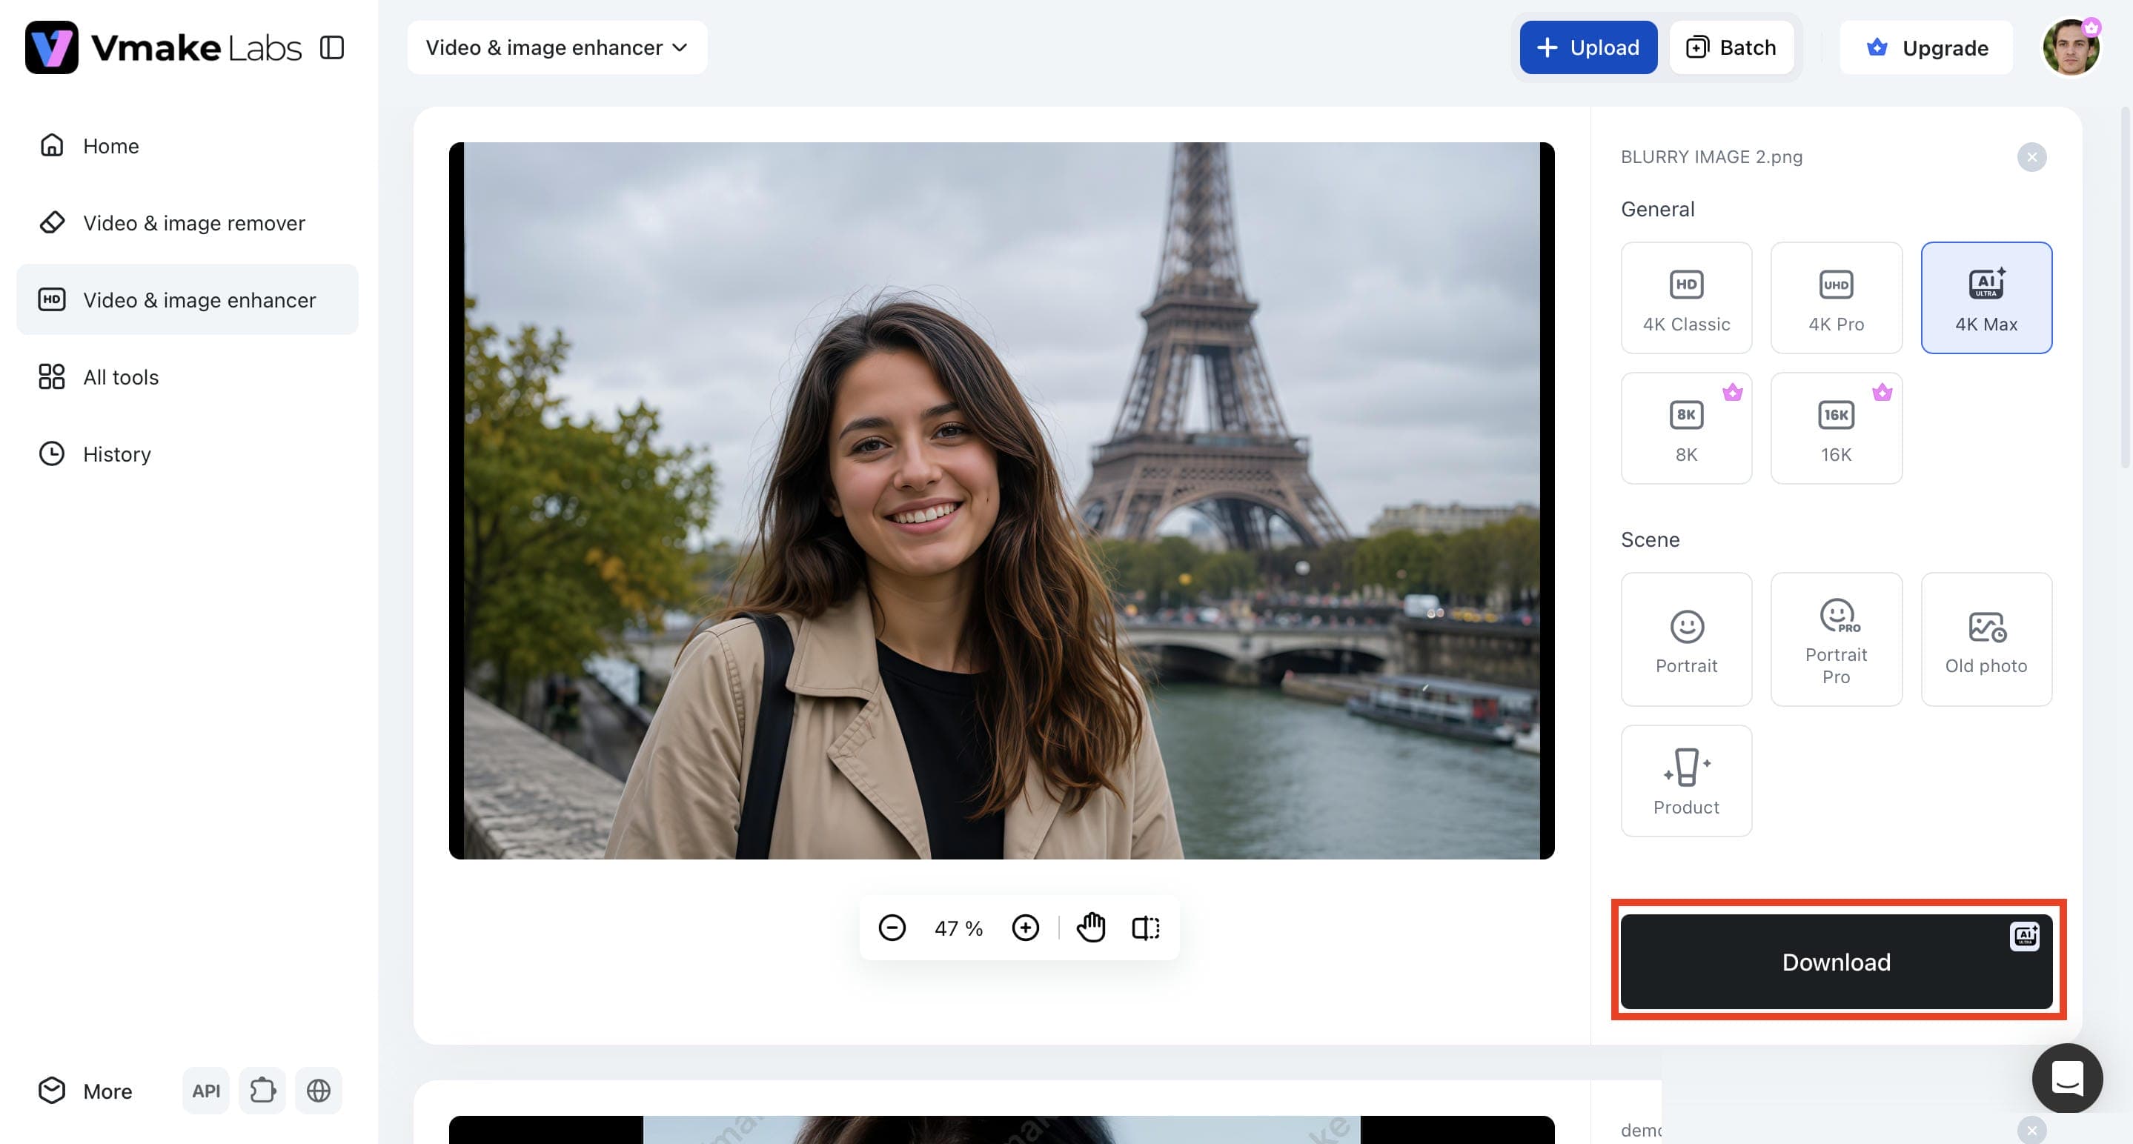2133x1144 pixels.
Task: Click the Upgrade button
Action: point(1926,47)
